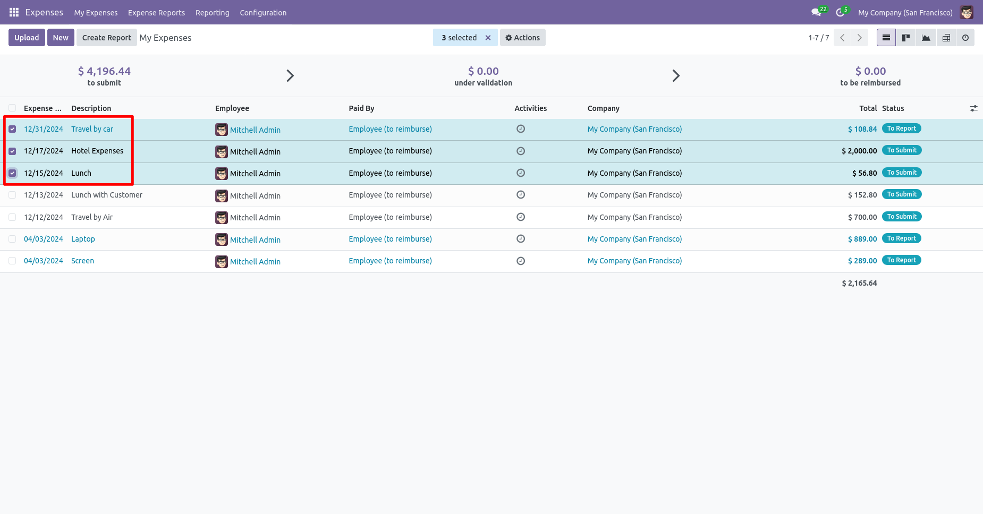Click activity clock for Travel by Air

[521, 217]
